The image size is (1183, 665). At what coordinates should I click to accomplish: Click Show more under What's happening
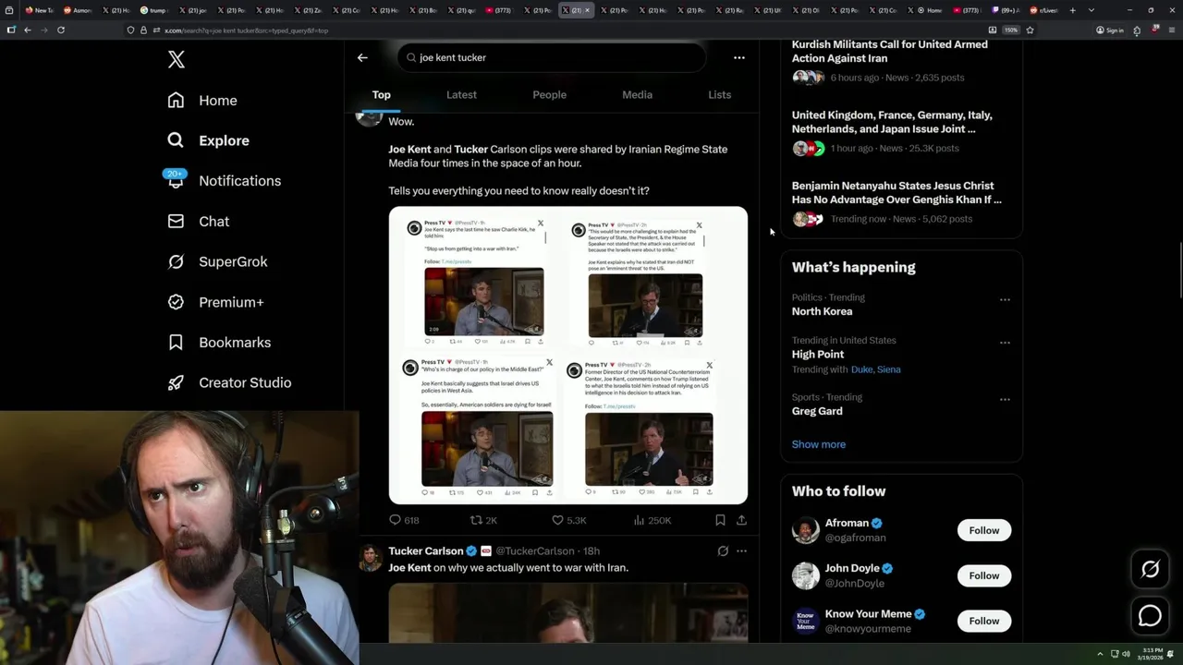coord(818,444)
